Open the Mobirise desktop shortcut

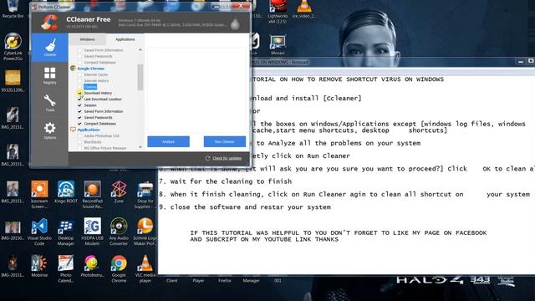pyautogui.click(x=39, y=266)
